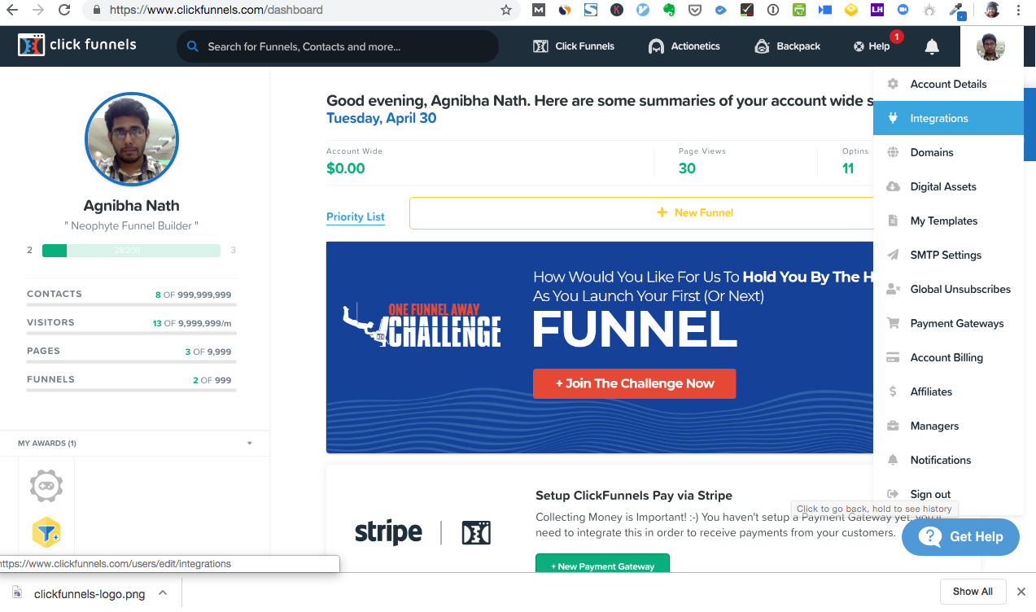This screenshot has height=612, width=1036.
Task: Go back using the browser back arrow
Action: (x=14, y=11)
